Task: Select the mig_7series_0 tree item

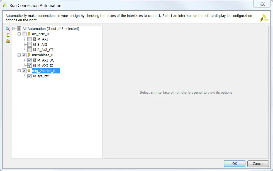Action: tap(43, 71)
